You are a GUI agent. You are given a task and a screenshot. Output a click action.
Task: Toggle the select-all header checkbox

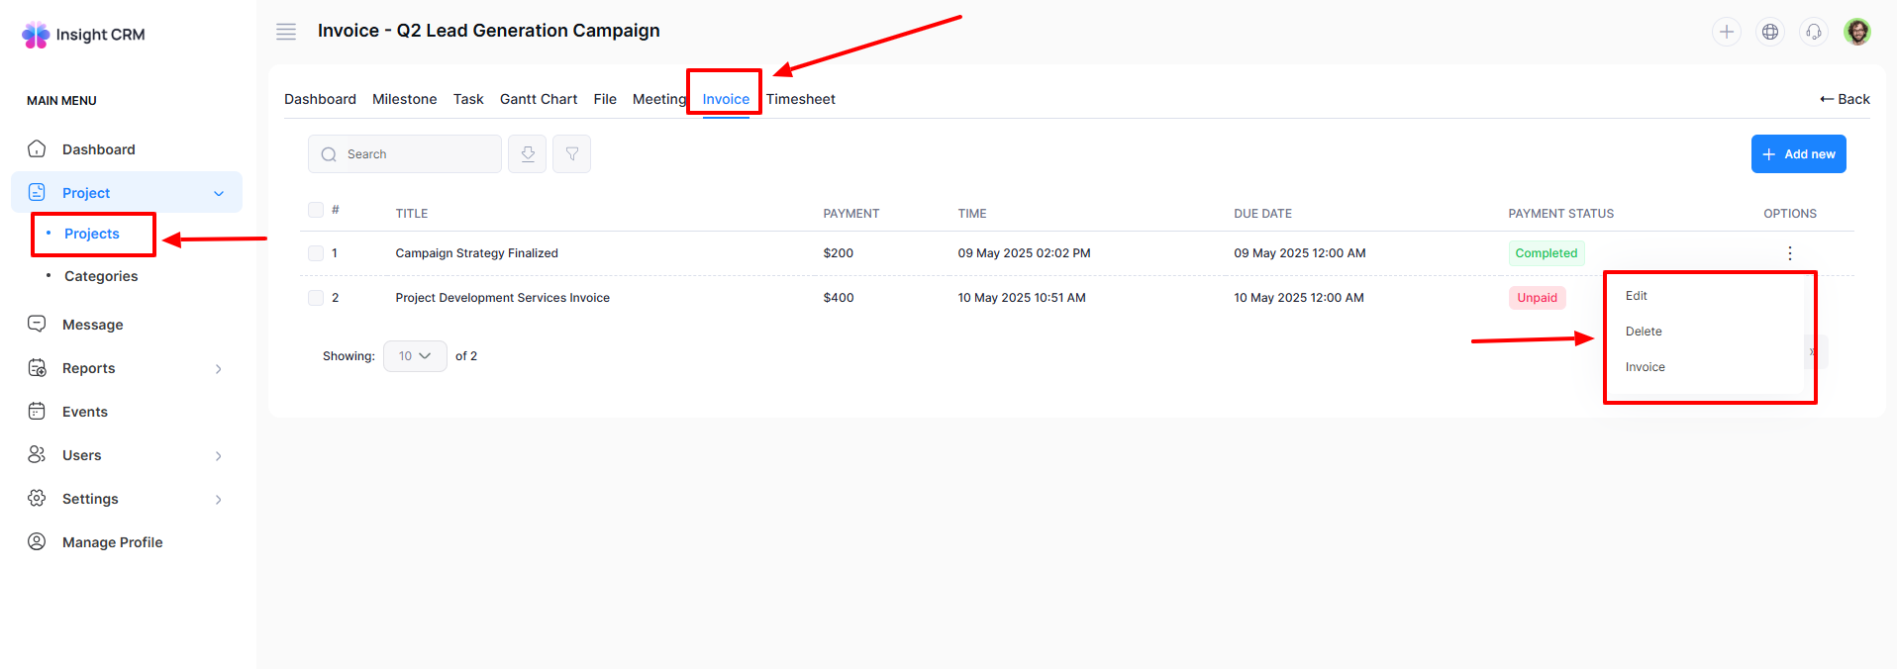316,210
